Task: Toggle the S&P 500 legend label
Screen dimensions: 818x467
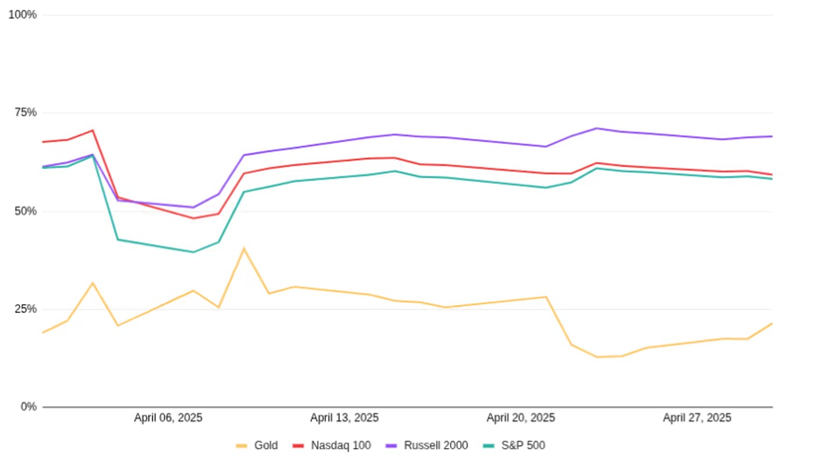Action: tap(523, 446)
